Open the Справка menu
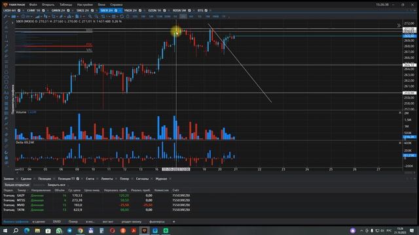Screen dimensions: 419x235 pos(117,5)
